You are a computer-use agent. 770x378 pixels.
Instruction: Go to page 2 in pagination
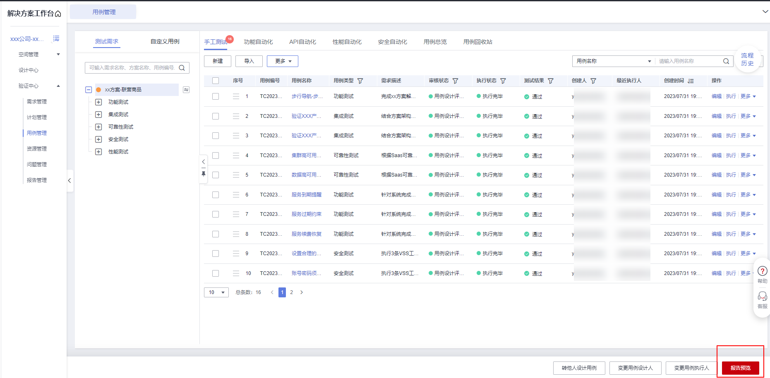click(291, 292)
